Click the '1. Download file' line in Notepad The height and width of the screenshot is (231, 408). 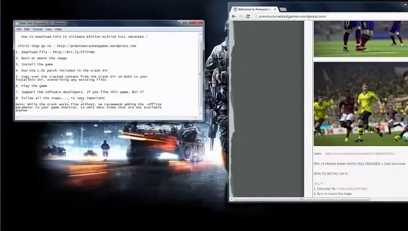(x=55, y=52)
